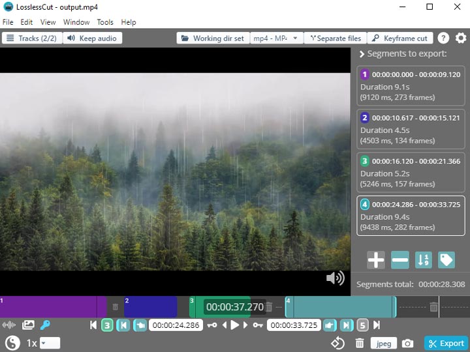Seek to next keyframe
Image resolution: width=470 pixels, height=352 pixels.
(x=258, y=325)
